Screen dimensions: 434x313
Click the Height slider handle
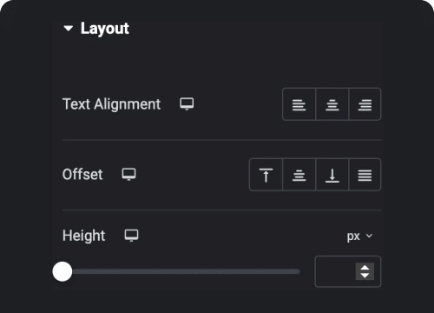[62, 271]
